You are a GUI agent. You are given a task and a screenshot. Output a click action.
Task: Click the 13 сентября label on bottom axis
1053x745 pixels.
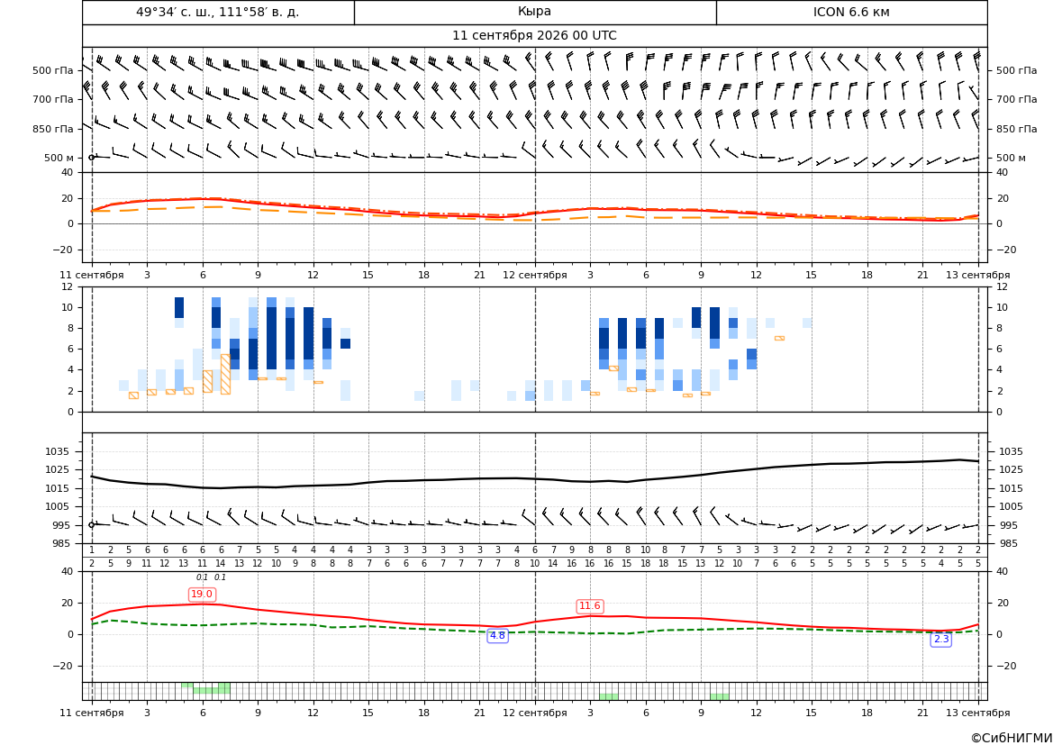[978, 713]
